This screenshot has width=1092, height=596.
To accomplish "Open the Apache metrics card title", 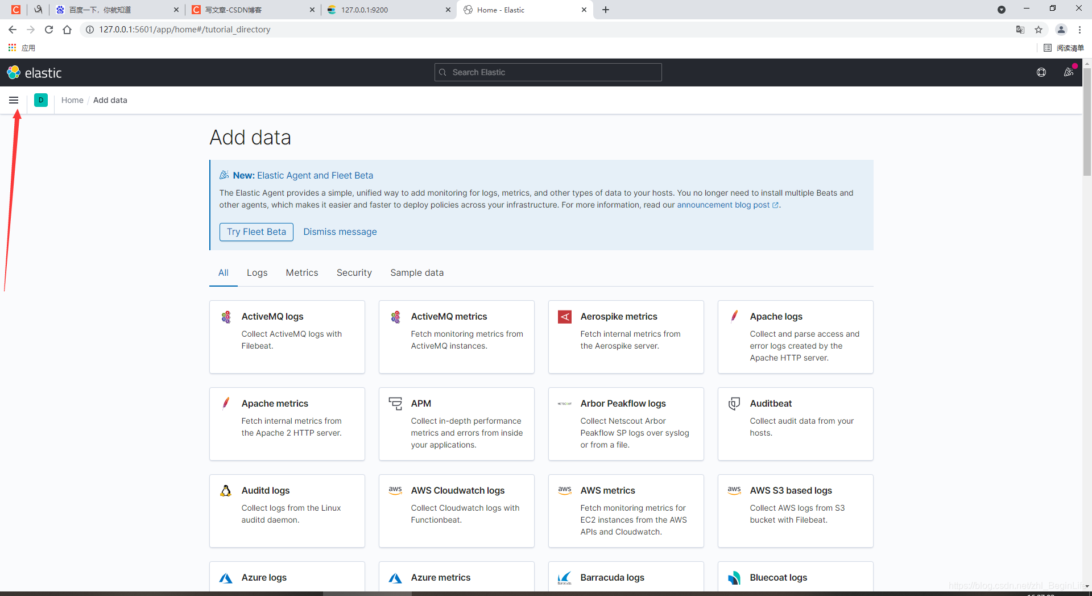I will (x=275, y=403).
